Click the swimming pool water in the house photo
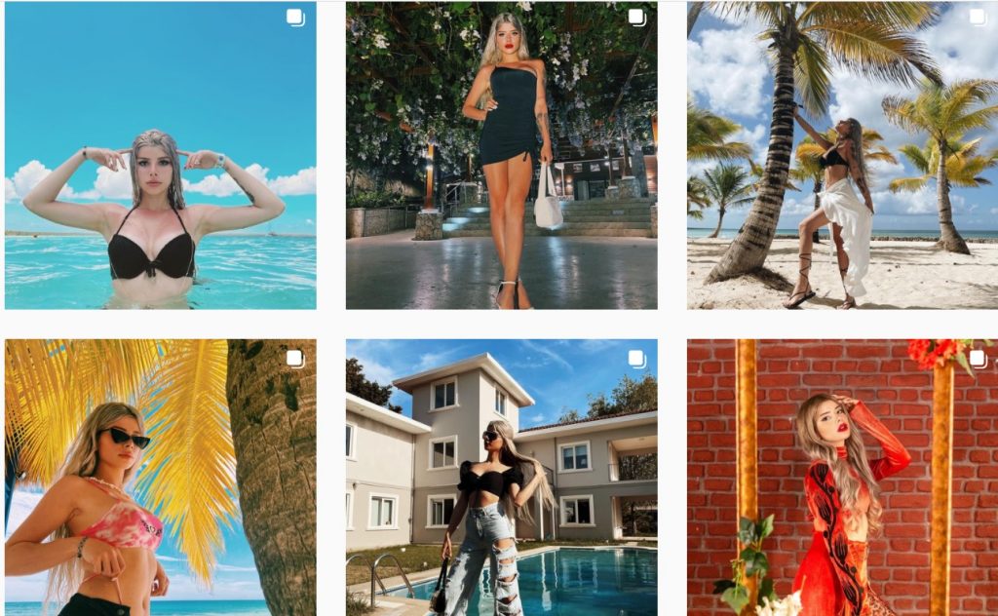Screen dimensions: 998x616 (573, 579)
